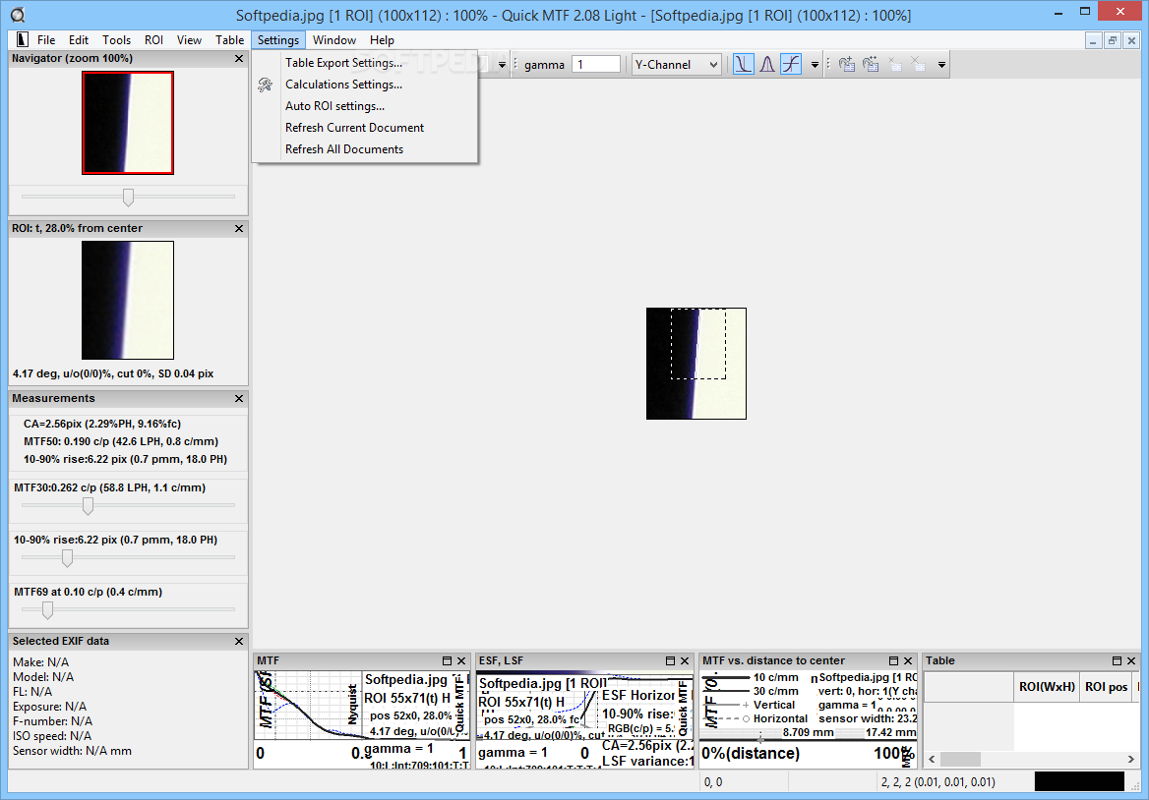Image resolution: width=1149 pixels, height=800 pixels.
Task: Click the dashed ROI selection on the image
Action: (698, 344)
